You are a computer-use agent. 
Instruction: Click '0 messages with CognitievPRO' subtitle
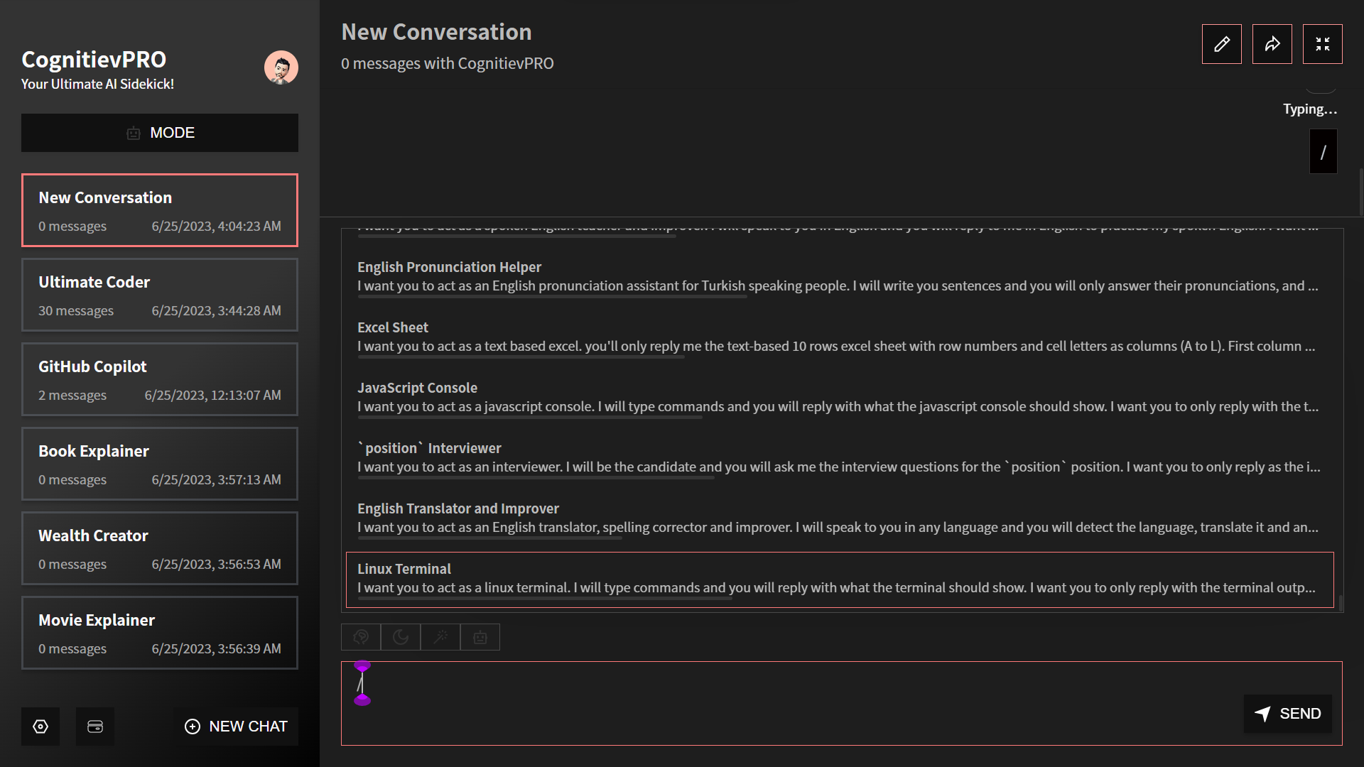point(447,63)
